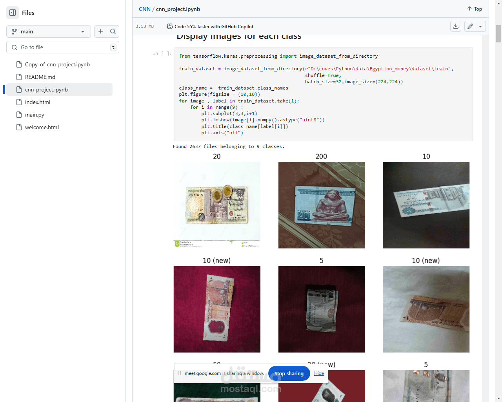Click the 200 pound banknote image
The image size is (502, 402).
pyautogui.click(x=322, y=205)
